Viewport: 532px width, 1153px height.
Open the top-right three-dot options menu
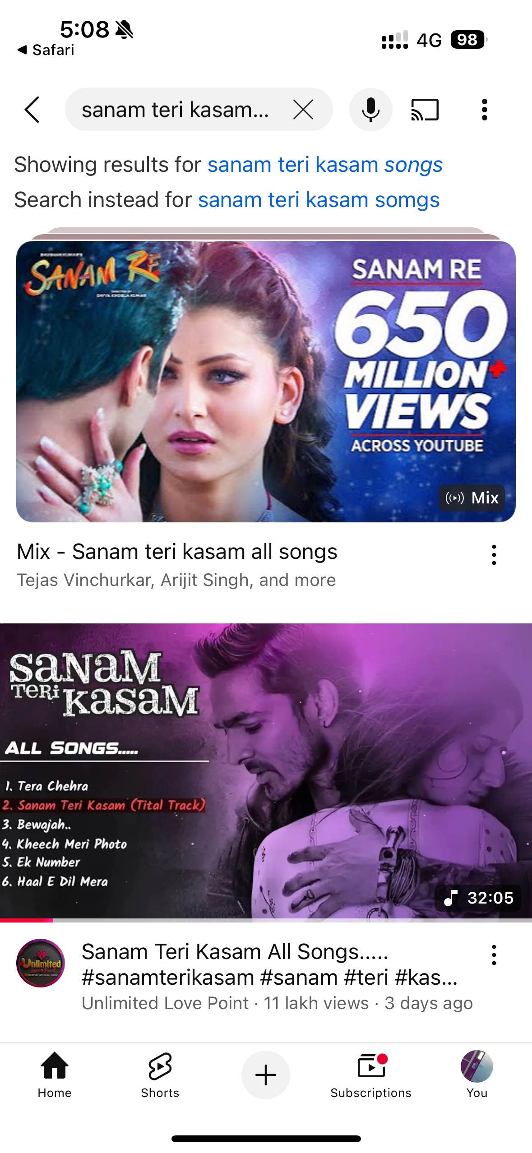click(x=485, y=110)
